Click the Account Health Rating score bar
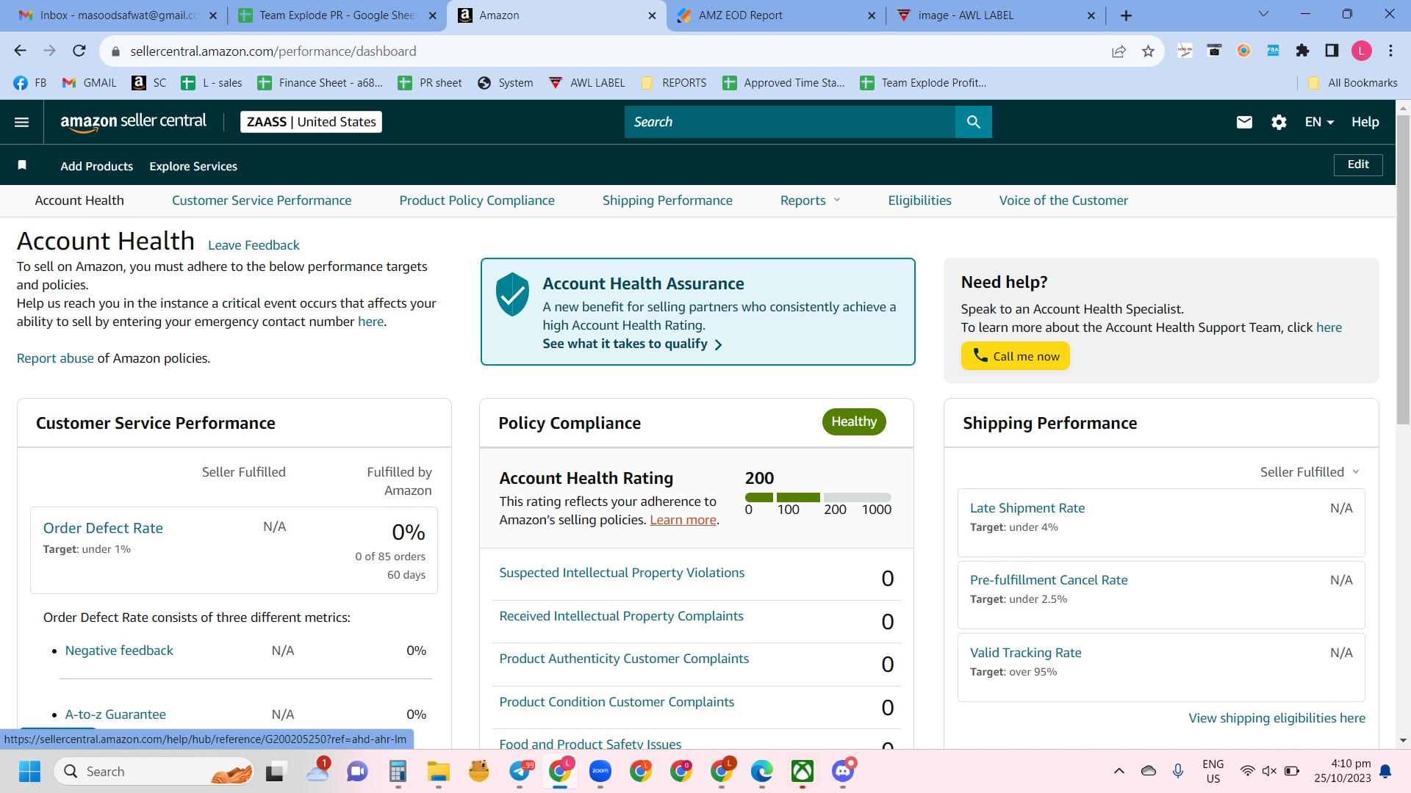Screen dimensions: 1411x793 818,497
